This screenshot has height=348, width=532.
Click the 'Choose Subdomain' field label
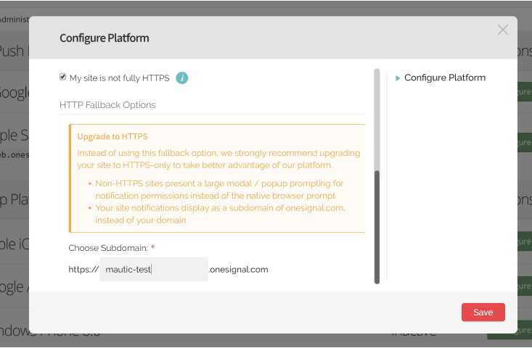[x=108, y=248]
